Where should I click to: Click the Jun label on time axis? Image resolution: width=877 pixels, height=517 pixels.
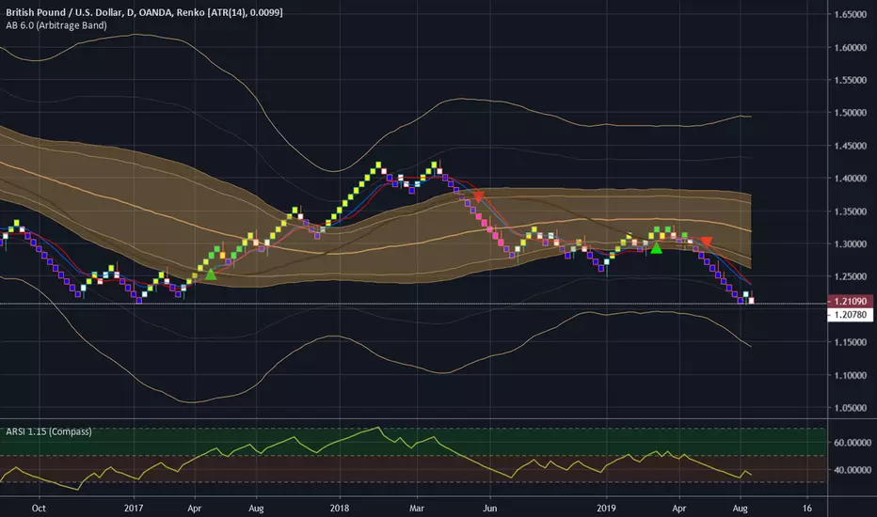[490, 508]
